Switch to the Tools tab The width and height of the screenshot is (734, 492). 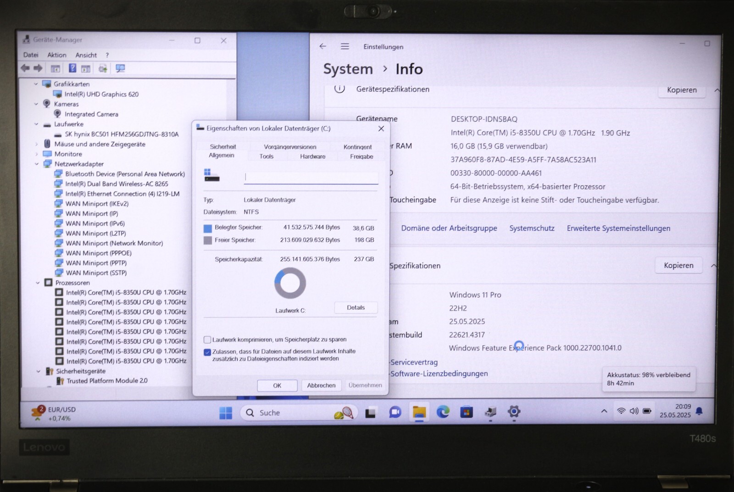point(266,157)
